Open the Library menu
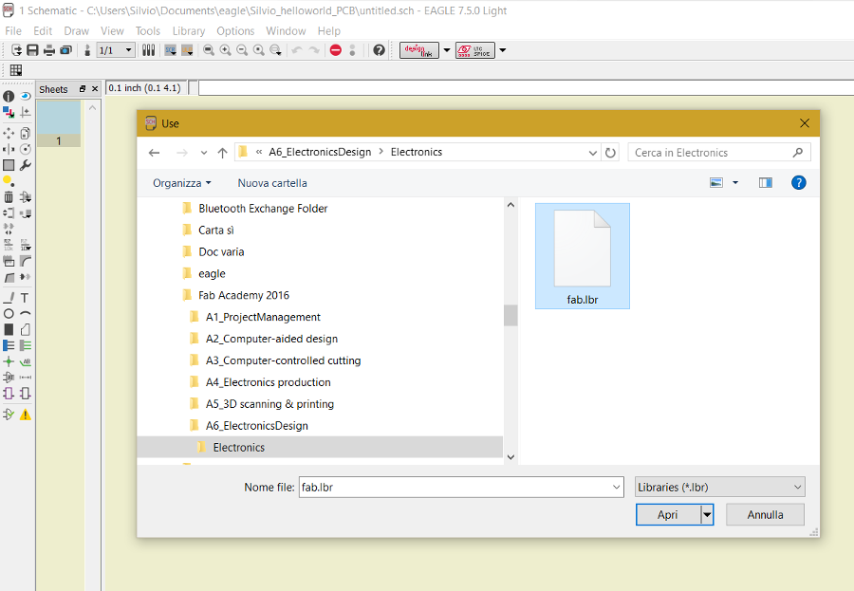Image resolution: width=854 pixels, height=591 pixels. 189,31
